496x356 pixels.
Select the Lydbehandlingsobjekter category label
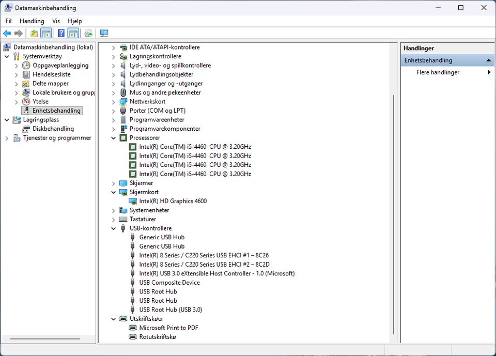click(161, 75)
